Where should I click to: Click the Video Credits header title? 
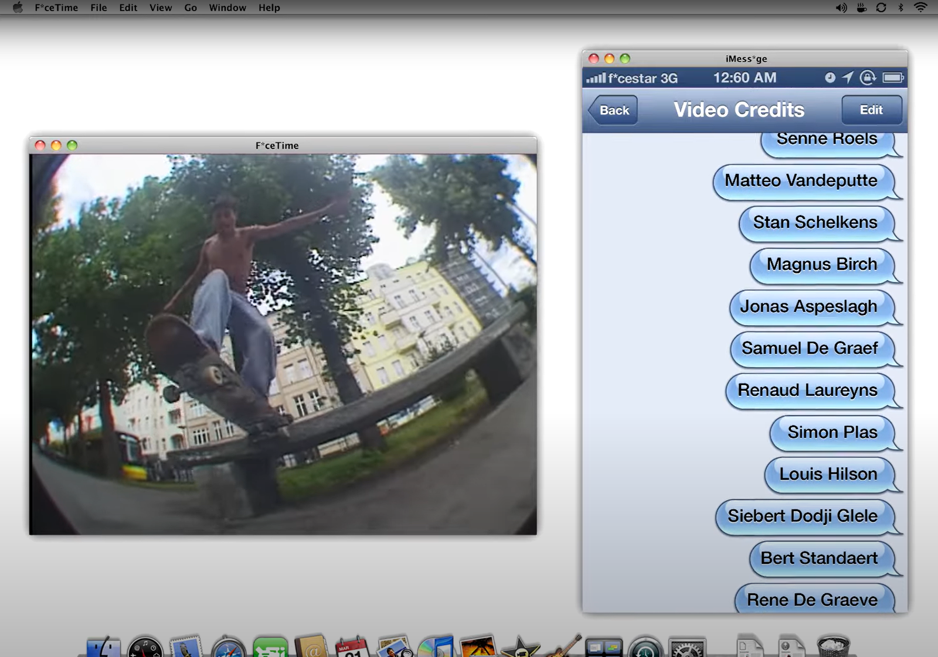739,110
